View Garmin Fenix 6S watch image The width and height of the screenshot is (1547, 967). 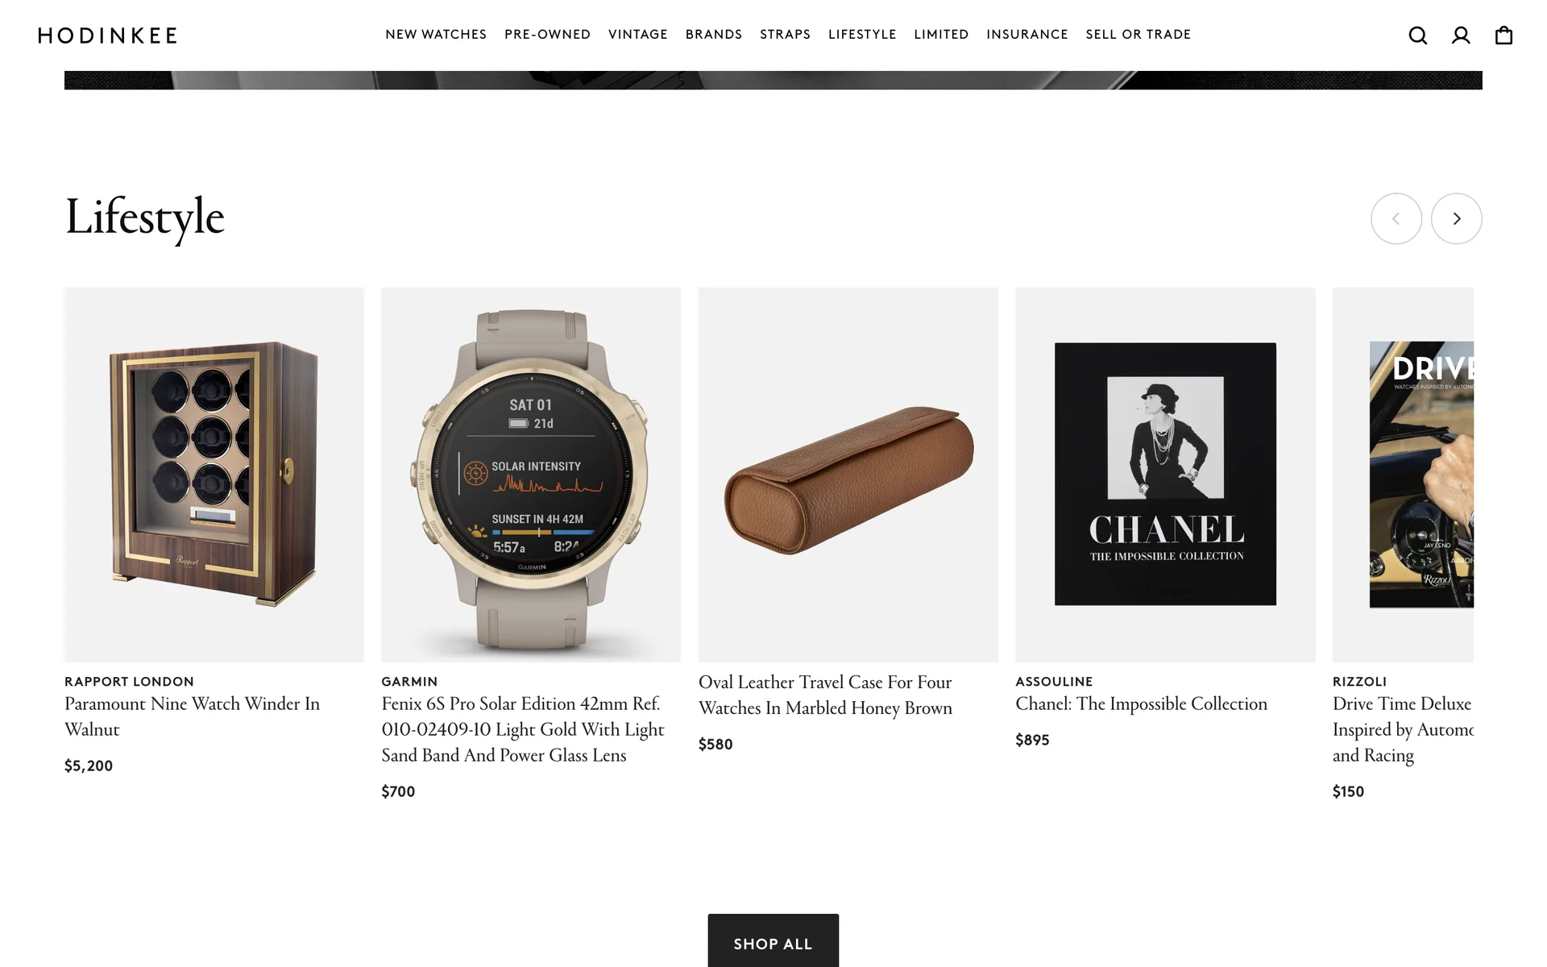(531, 475)
